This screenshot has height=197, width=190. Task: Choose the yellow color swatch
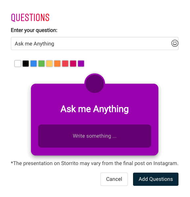click(x=49, y=64)
